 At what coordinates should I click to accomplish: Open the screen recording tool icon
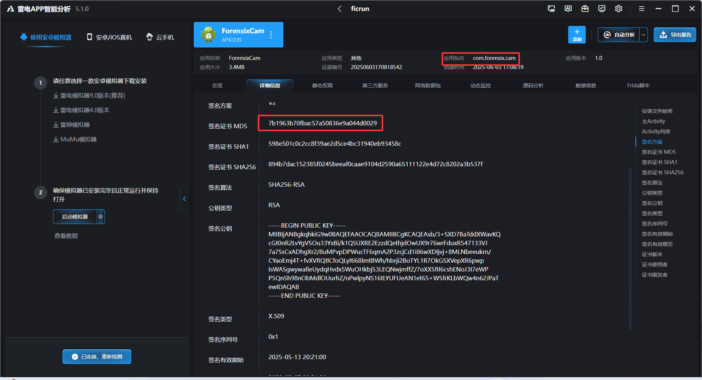[551, 9]
